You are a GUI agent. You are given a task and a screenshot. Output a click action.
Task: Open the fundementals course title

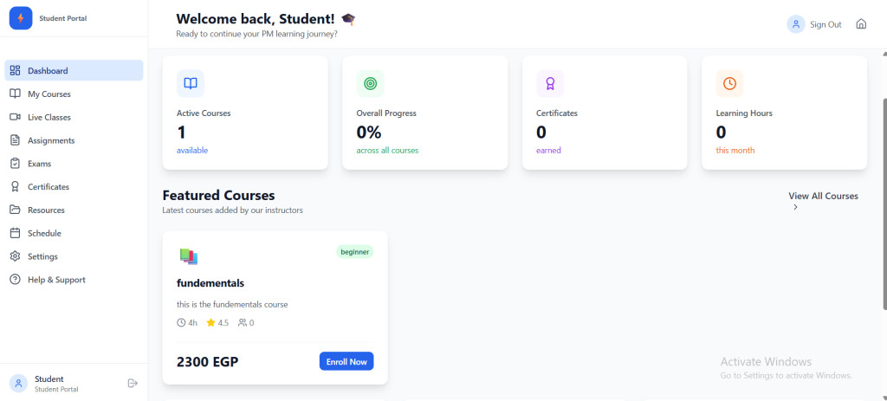point(210,283)
